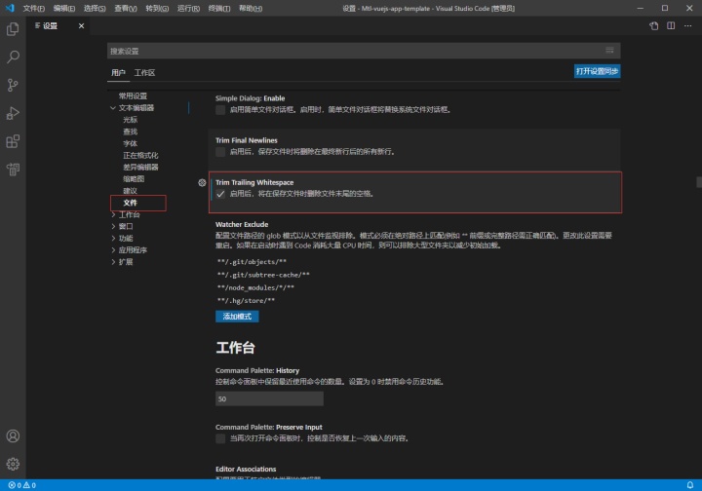Open the Extensions view
Screen dimensions: 702x491
[x=13, y=141]
